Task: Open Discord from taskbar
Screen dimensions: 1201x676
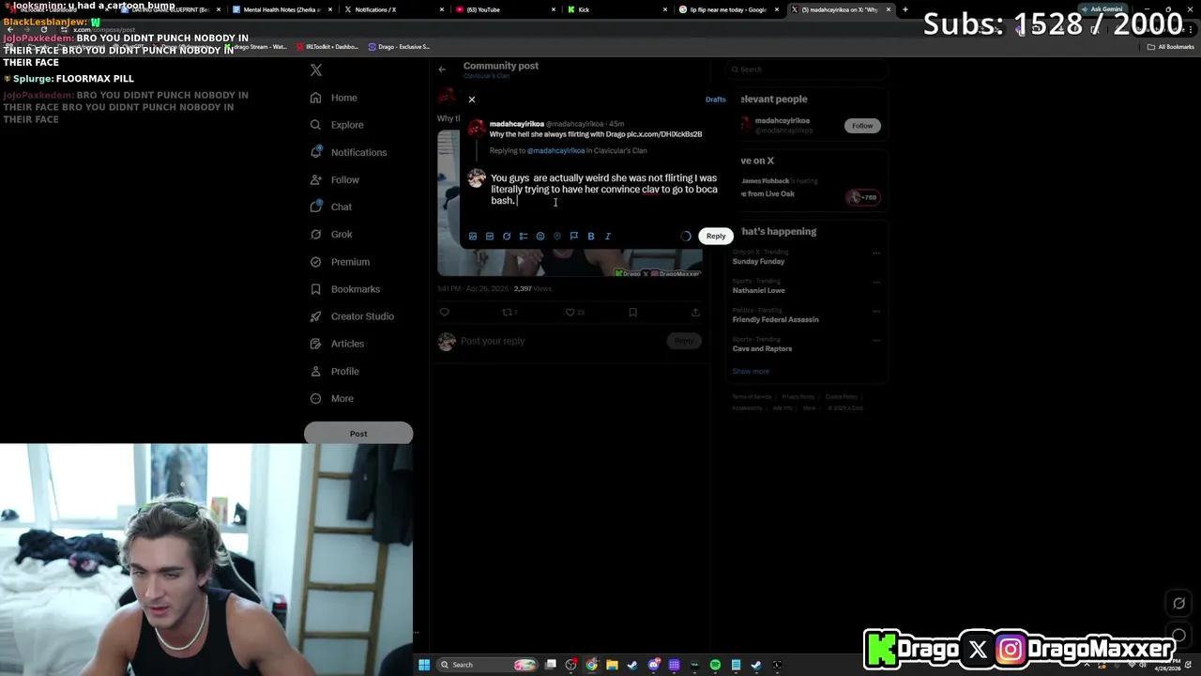Action: (x=653, y=665)
